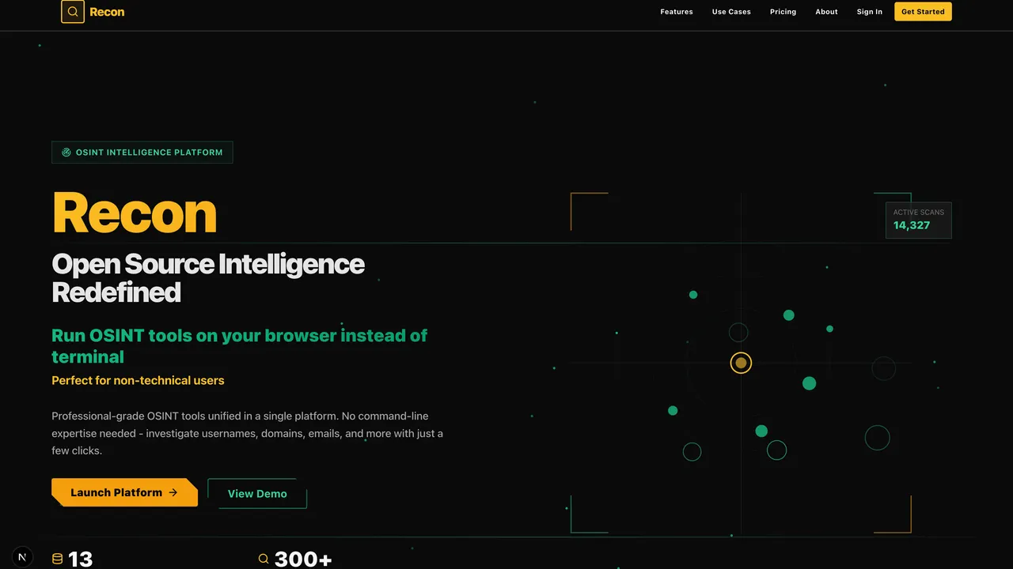Viewport: 1013px width, 569px height.
Task: Click the arrow icon inside Launch Platform
Action: (x=173, y=492)
